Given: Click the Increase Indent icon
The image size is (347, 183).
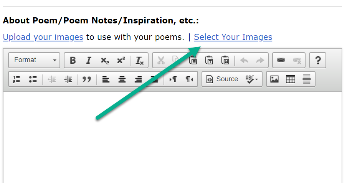Looking at the screenshot, I should coord(68,79).
